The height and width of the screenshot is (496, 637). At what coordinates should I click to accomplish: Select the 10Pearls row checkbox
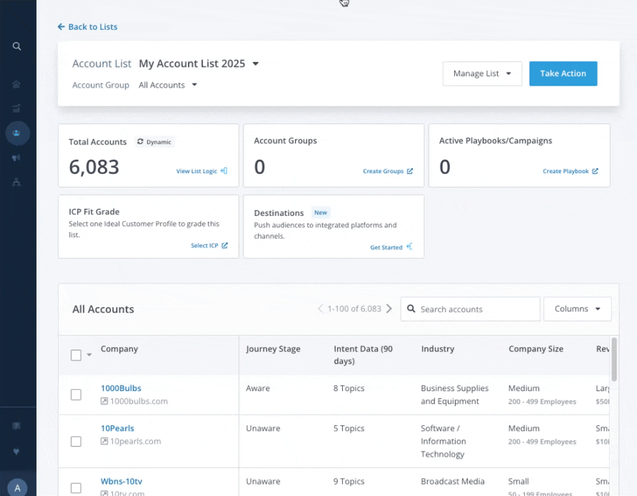(76, 441)
